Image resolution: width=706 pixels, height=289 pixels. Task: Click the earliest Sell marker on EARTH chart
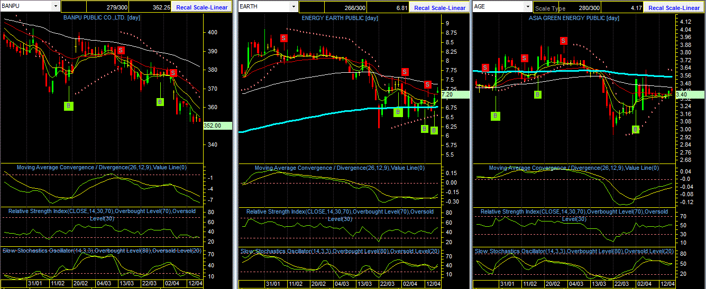click(x=283, y=38)
